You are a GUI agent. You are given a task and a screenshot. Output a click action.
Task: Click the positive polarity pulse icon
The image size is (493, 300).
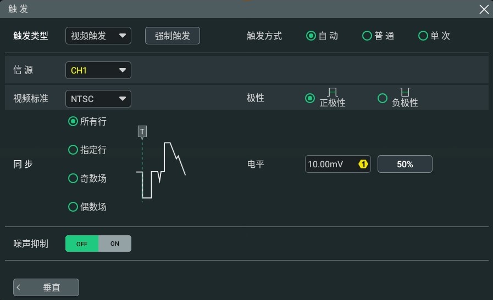333,92
